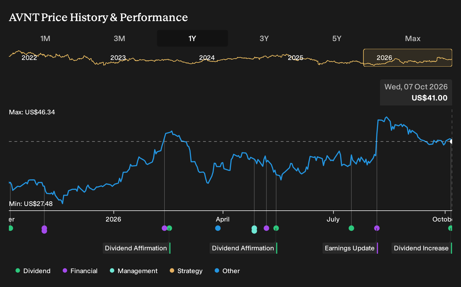This screenshot has height=287, width=461.
Task: Click the purple Financial dot above Earnings Update
Action: [377, 228]
